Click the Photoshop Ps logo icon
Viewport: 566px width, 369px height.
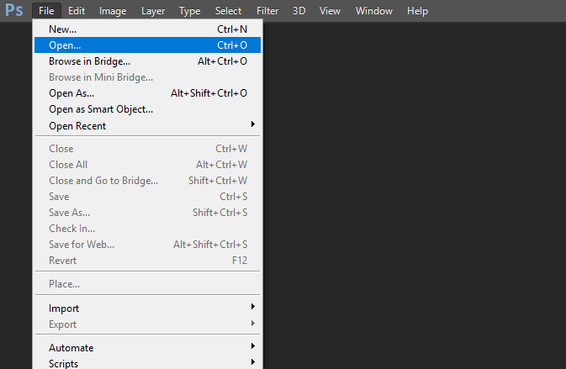click(x=14, y=10)
